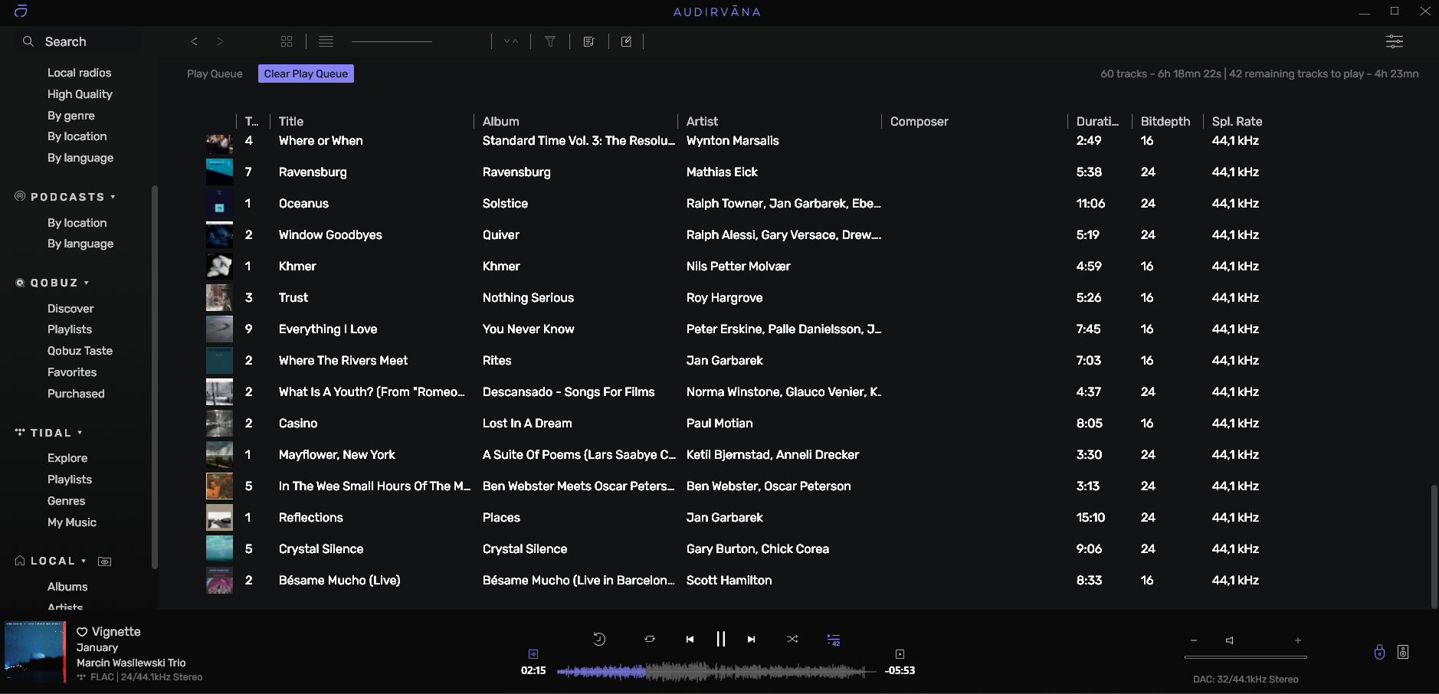Click the edit pencil icon
The image size is (1439, 694).
point(626,41)
